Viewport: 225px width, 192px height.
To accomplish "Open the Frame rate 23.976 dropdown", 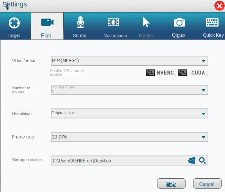I will click(129, 137).
